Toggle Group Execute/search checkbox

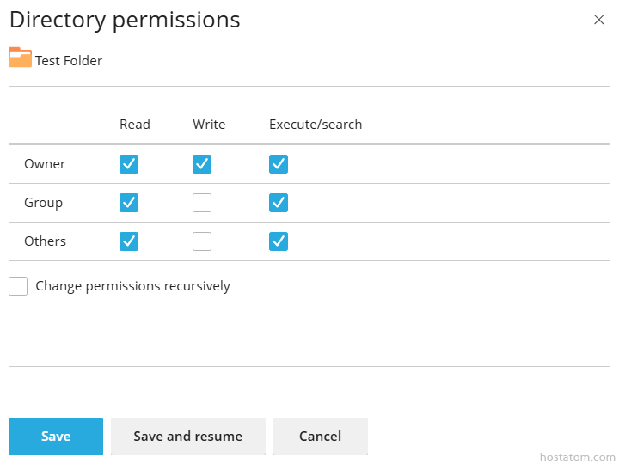pos(279,203)
